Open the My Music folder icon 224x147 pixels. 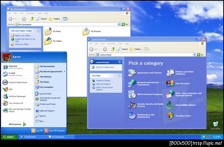click(48, 31)
